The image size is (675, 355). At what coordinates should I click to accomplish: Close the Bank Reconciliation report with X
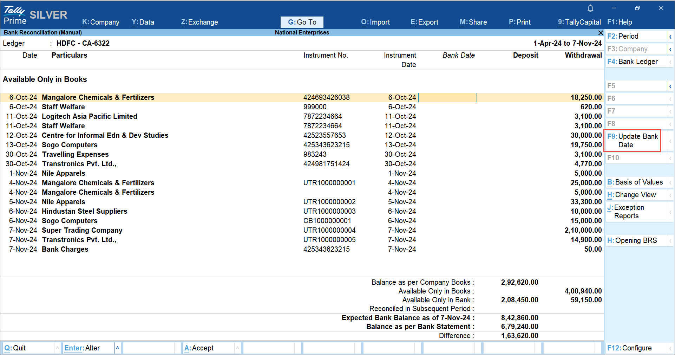pos(601,33)
